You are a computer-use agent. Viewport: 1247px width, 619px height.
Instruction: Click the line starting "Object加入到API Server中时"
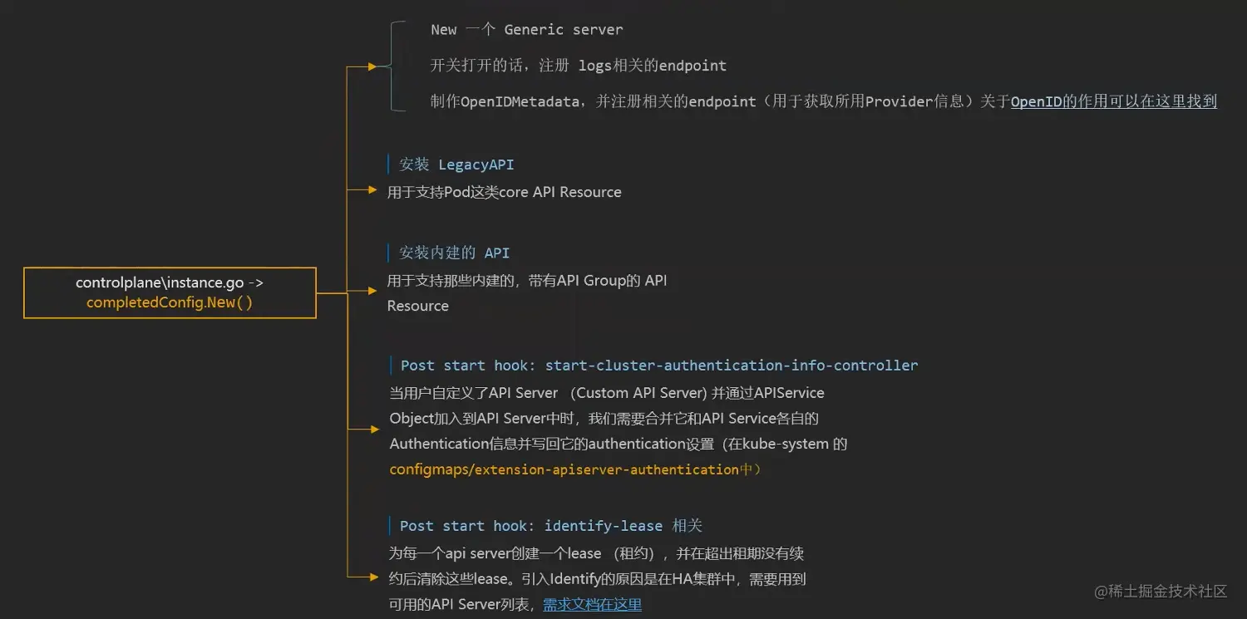604,418
